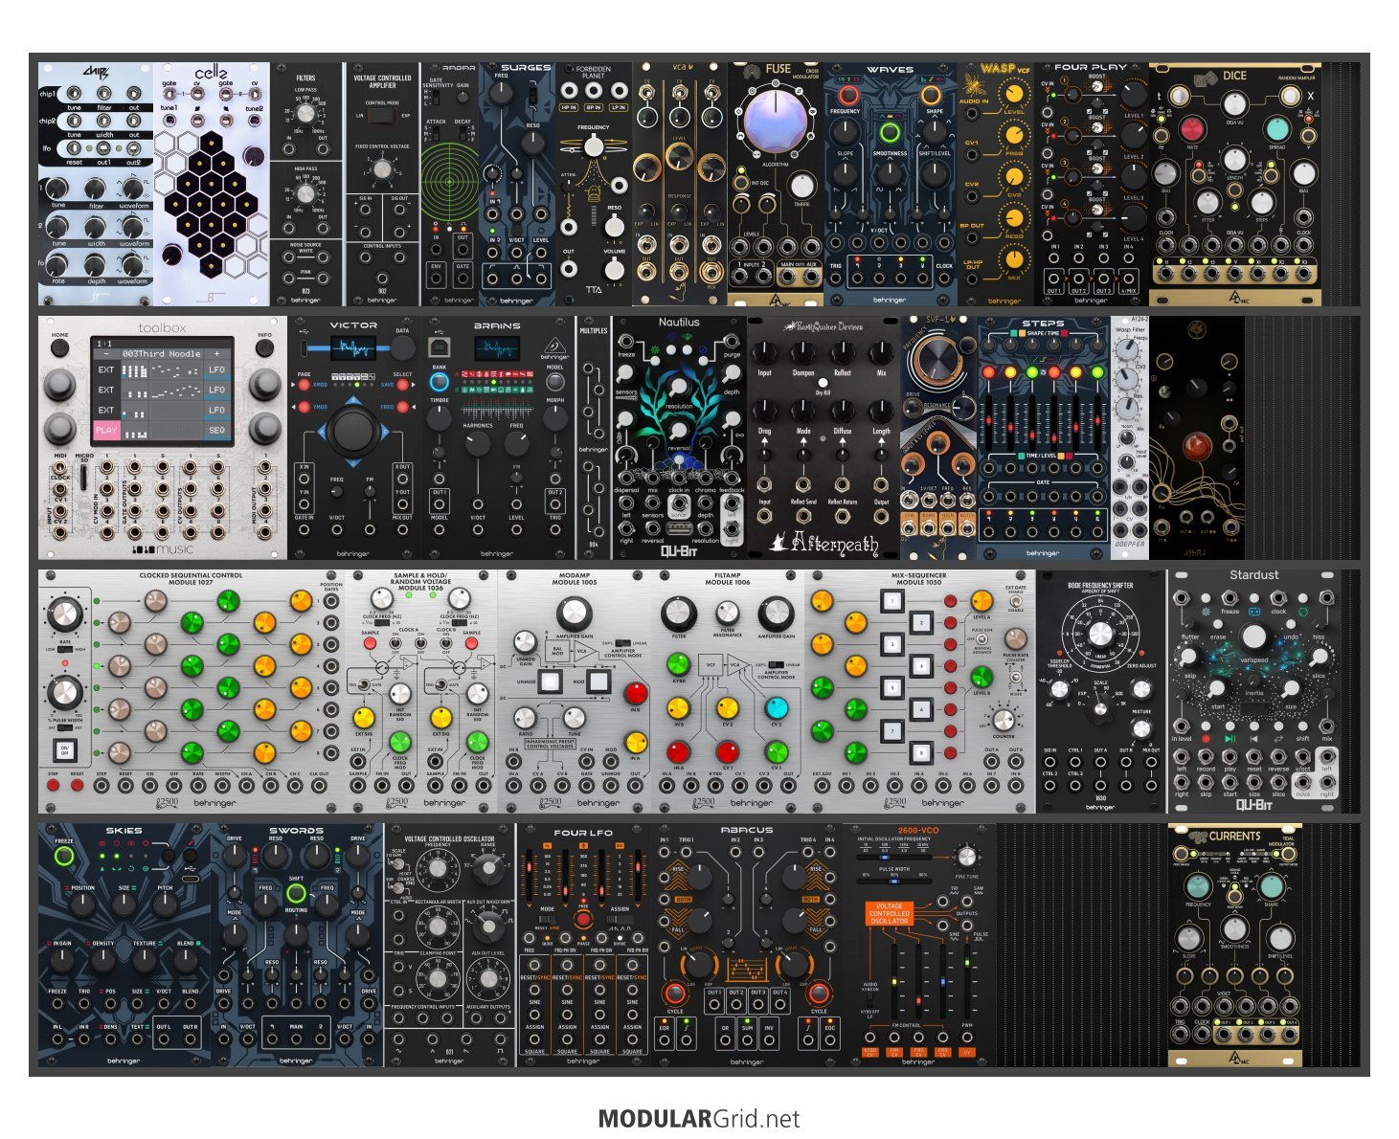Click the white TIMBRE knob on Fuse

(x=802, y=186)
